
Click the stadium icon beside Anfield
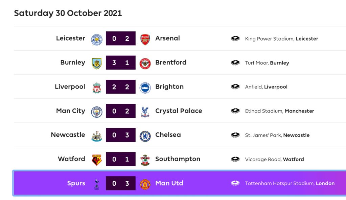235,87
